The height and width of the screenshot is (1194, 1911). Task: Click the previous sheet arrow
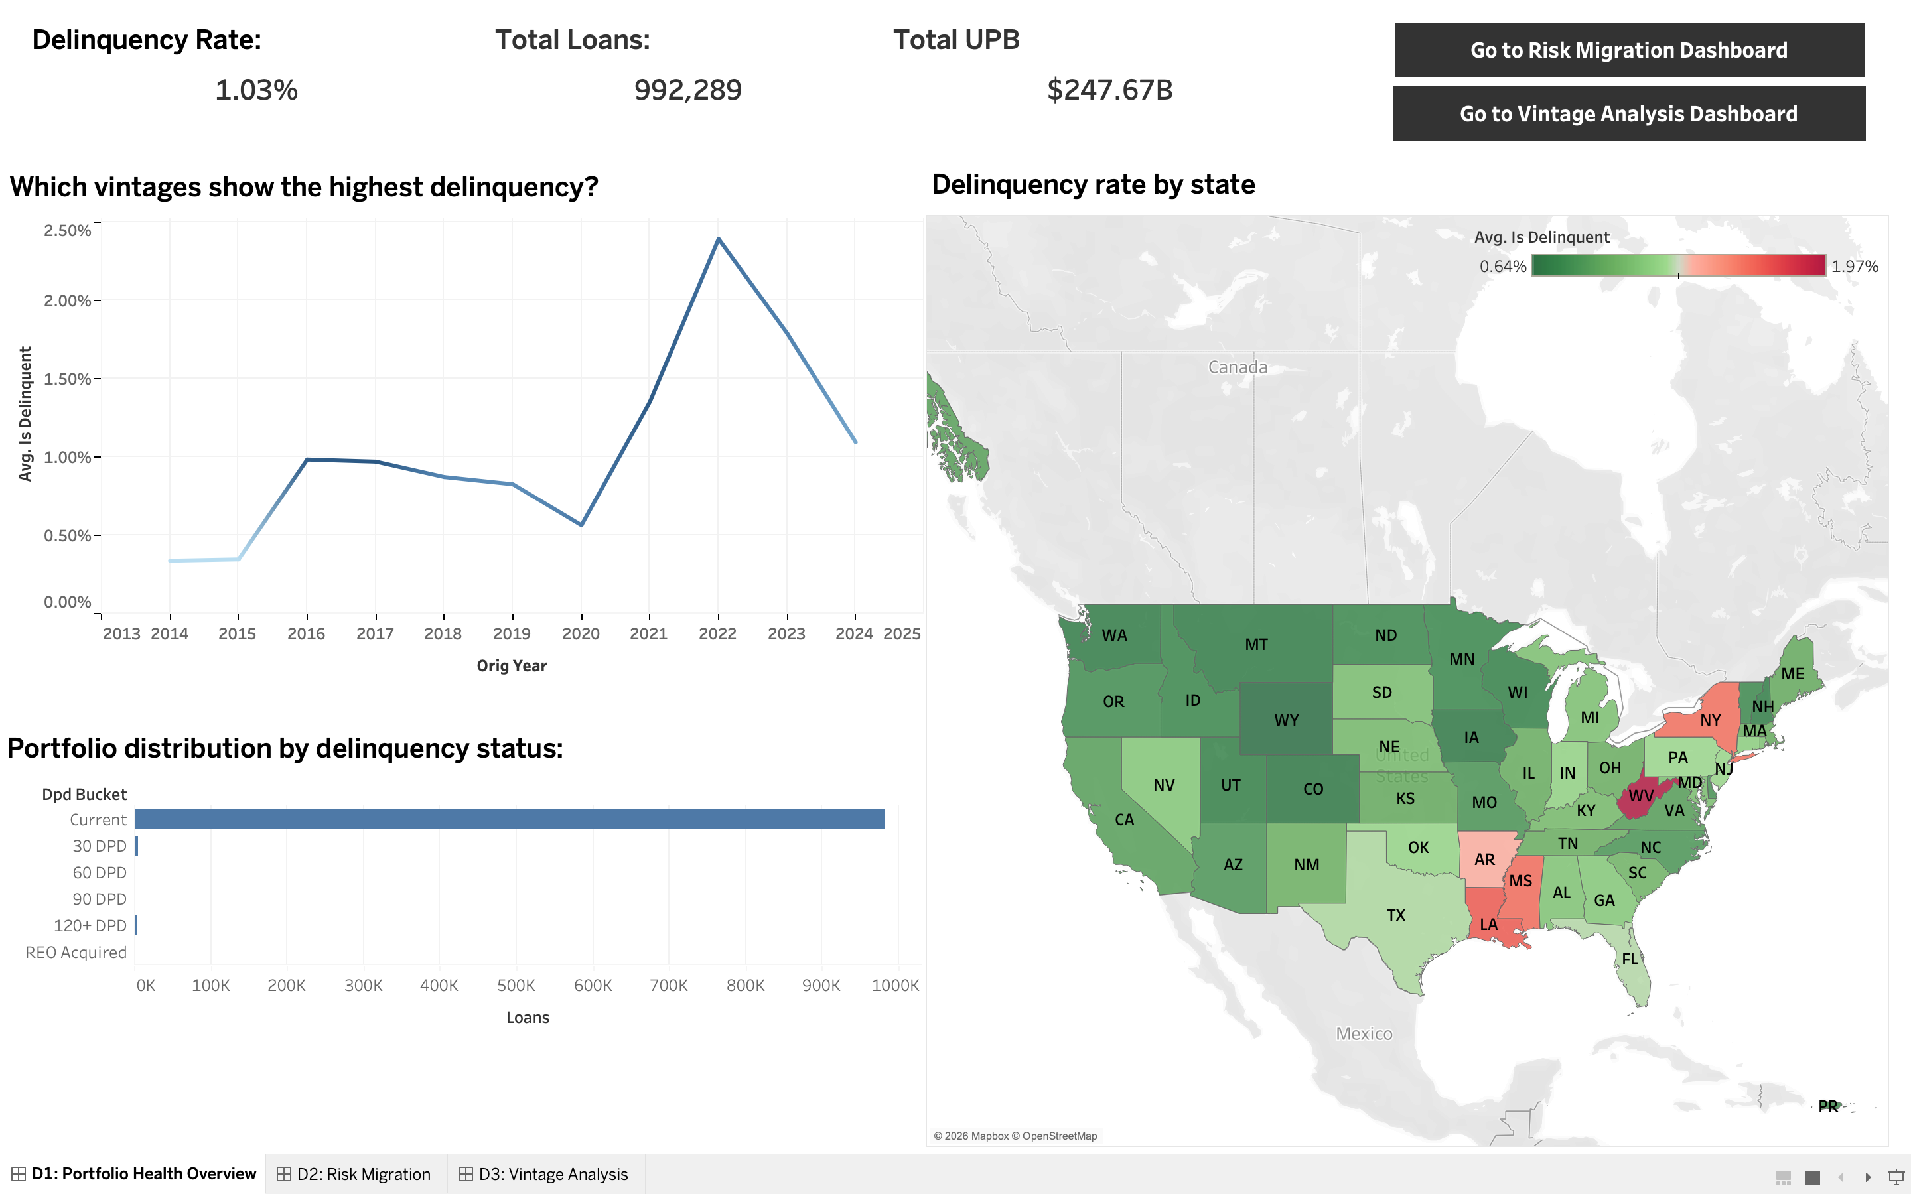[x=1841, y=1179]
